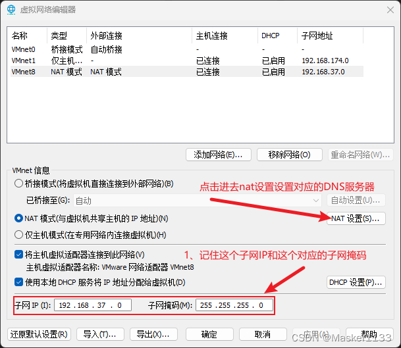Viewport: 401px width, 348px height.
Task: Click 已连接 host cell in VMnet8 row
Action: (208, 72)
